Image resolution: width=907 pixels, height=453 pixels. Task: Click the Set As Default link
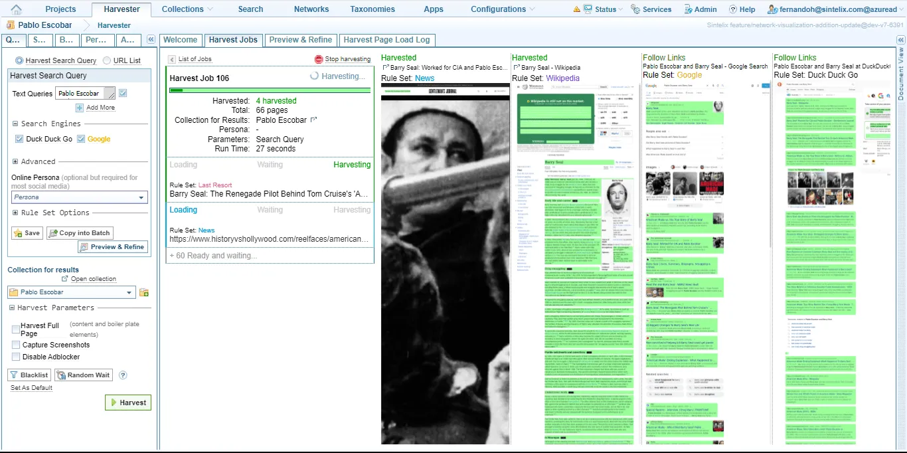point(31,388)
